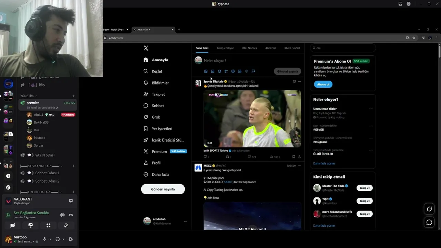Play the Haaland video thumbnail
441x248 pixels.
[252, 119]
